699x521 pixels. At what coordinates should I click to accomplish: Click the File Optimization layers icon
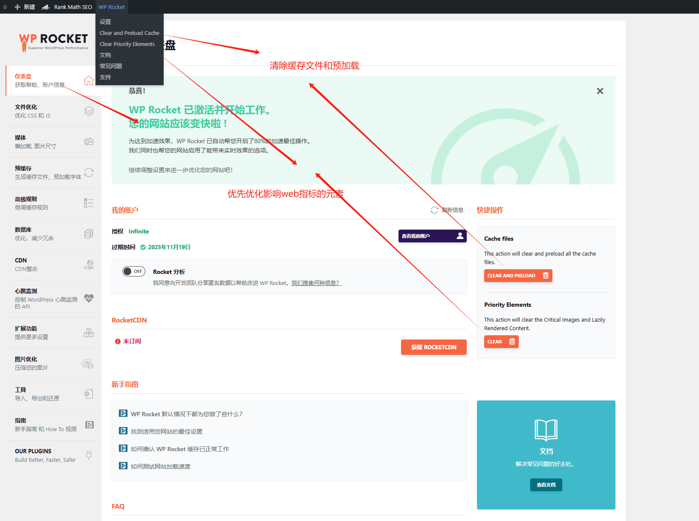[89, 111]
